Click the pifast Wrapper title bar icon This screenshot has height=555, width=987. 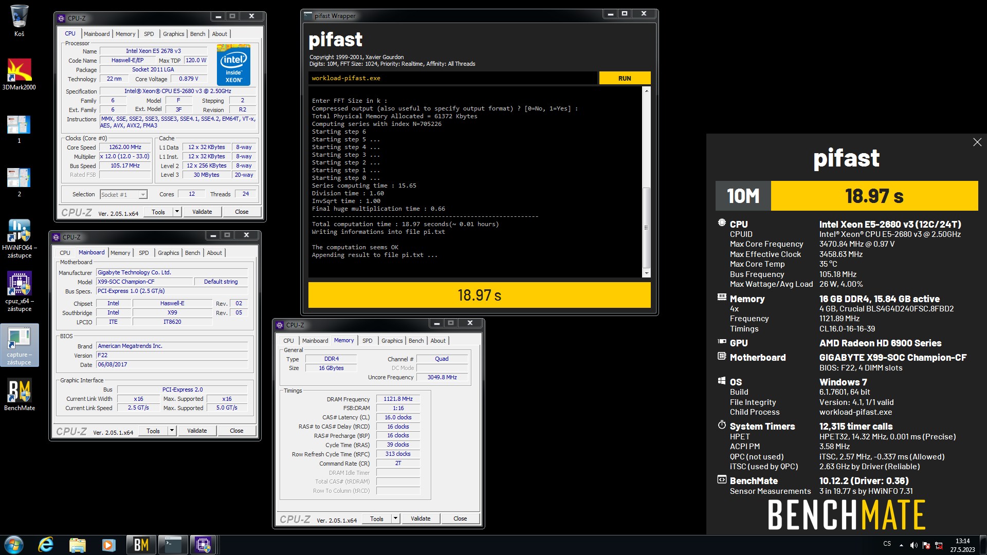pyautogui.click(x=308, y=16)
